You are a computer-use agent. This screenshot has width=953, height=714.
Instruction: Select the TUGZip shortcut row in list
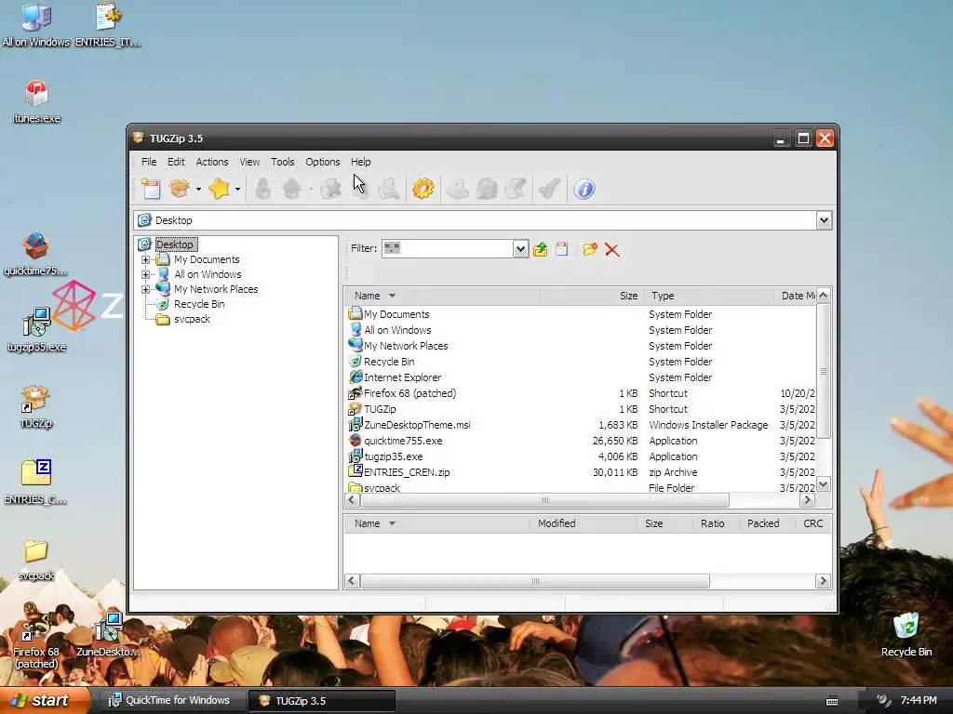point(581,409)
